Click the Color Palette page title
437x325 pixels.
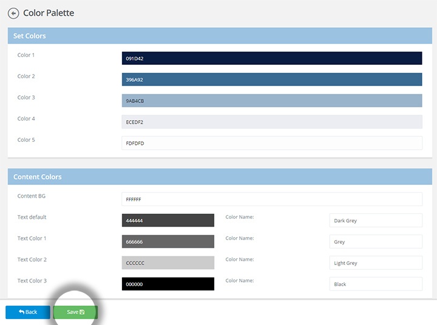click(49, 13)
